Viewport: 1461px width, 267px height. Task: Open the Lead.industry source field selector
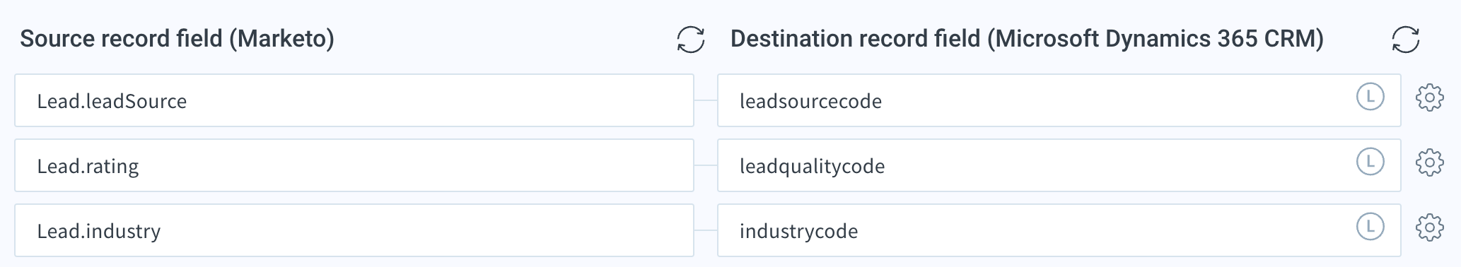(354, 230)
